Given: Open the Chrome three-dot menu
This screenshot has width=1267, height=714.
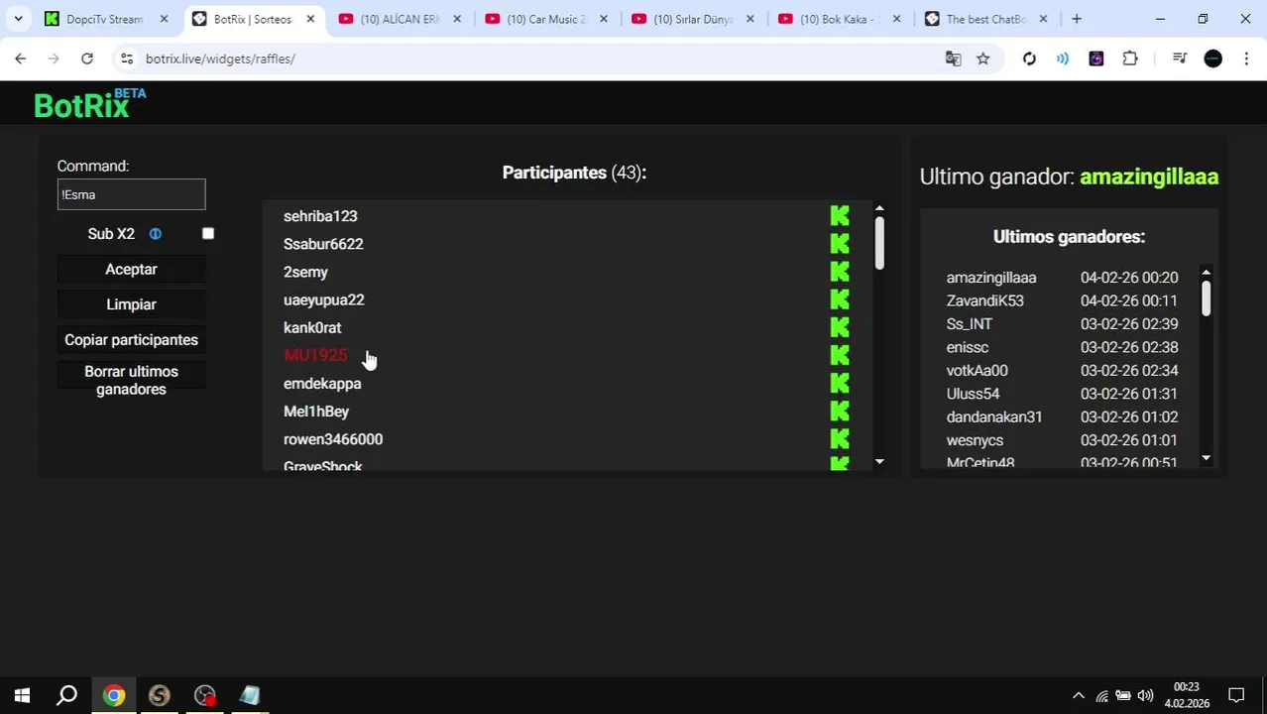Looking at the screenshot, I should click(1246, 59).
